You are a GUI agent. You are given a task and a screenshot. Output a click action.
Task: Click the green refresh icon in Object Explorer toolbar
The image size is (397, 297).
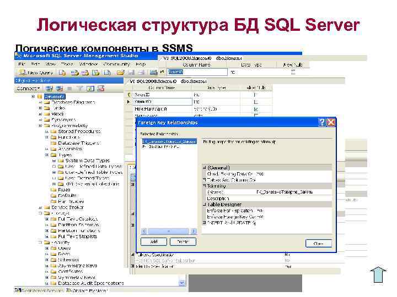coord(90,89)
